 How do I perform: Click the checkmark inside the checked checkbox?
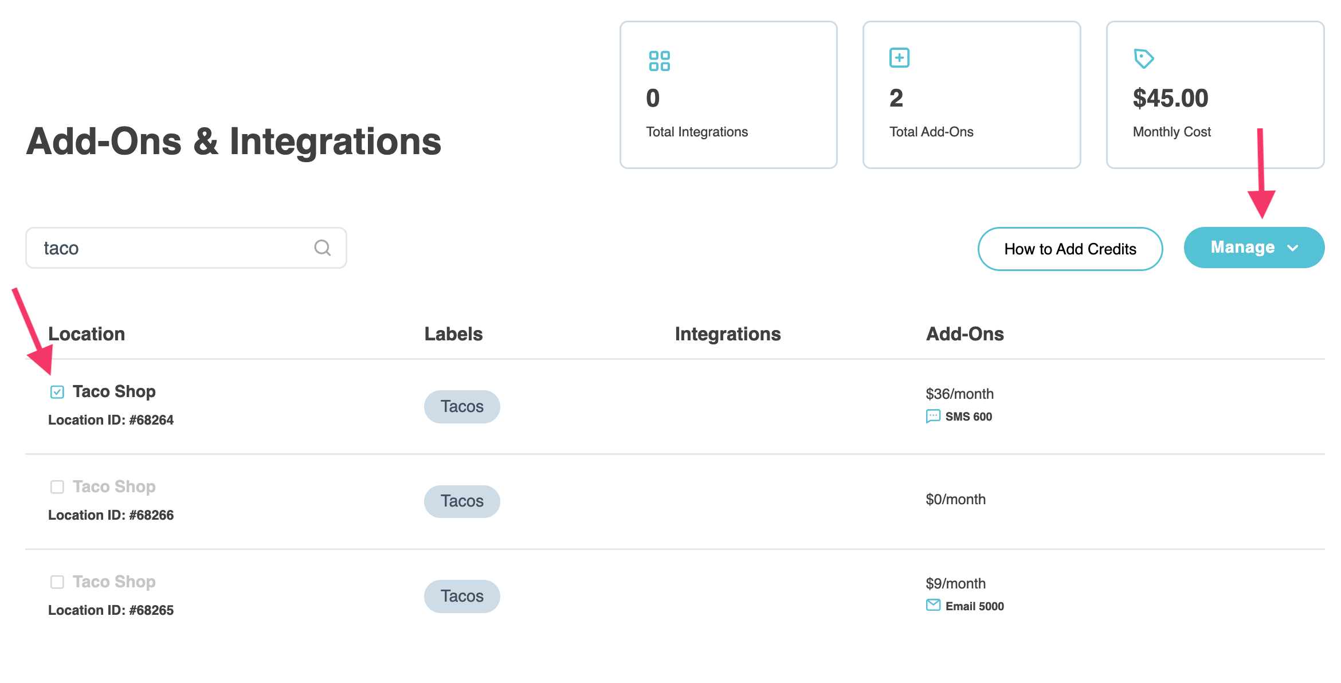pyautogui.click(x=57, y=392)
